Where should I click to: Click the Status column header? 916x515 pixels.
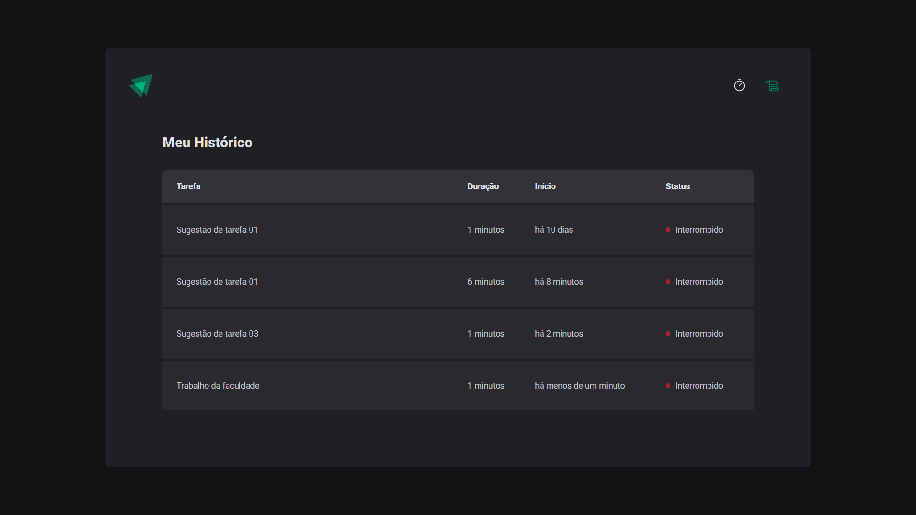(677, 186)
